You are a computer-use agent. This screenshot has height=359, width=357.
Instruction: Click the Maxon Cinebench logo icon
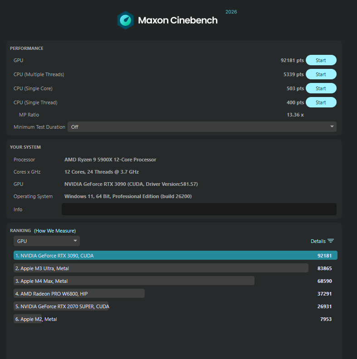click(126, 20)
